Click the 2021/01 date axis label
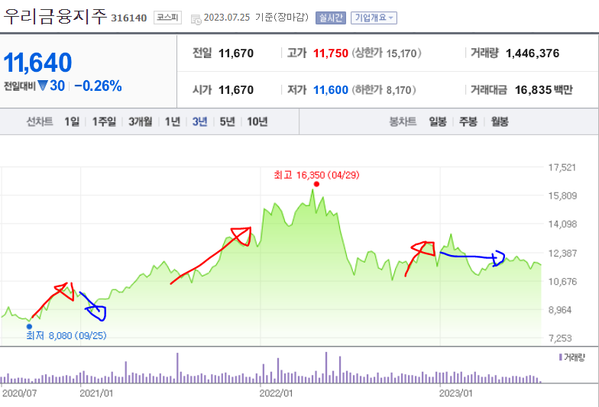Screen dimensions: 599x407 [96, 393]
